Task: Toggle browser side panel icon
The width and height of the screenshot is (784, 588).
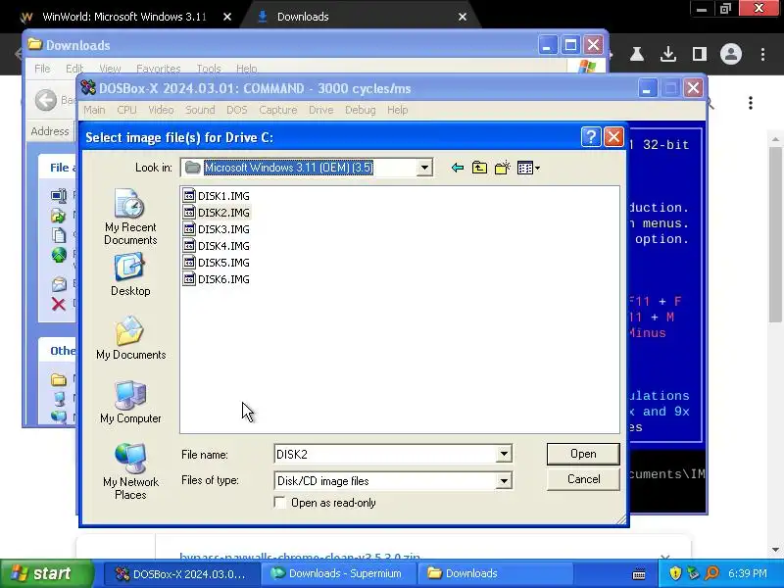Action: 700,54
